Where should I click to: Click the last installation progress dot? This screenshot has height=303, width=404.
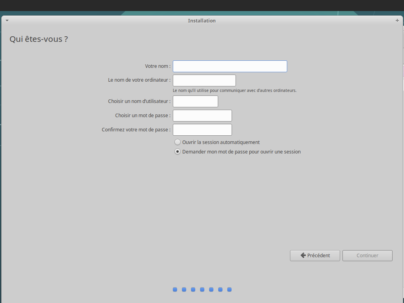(x=229, y=290)
